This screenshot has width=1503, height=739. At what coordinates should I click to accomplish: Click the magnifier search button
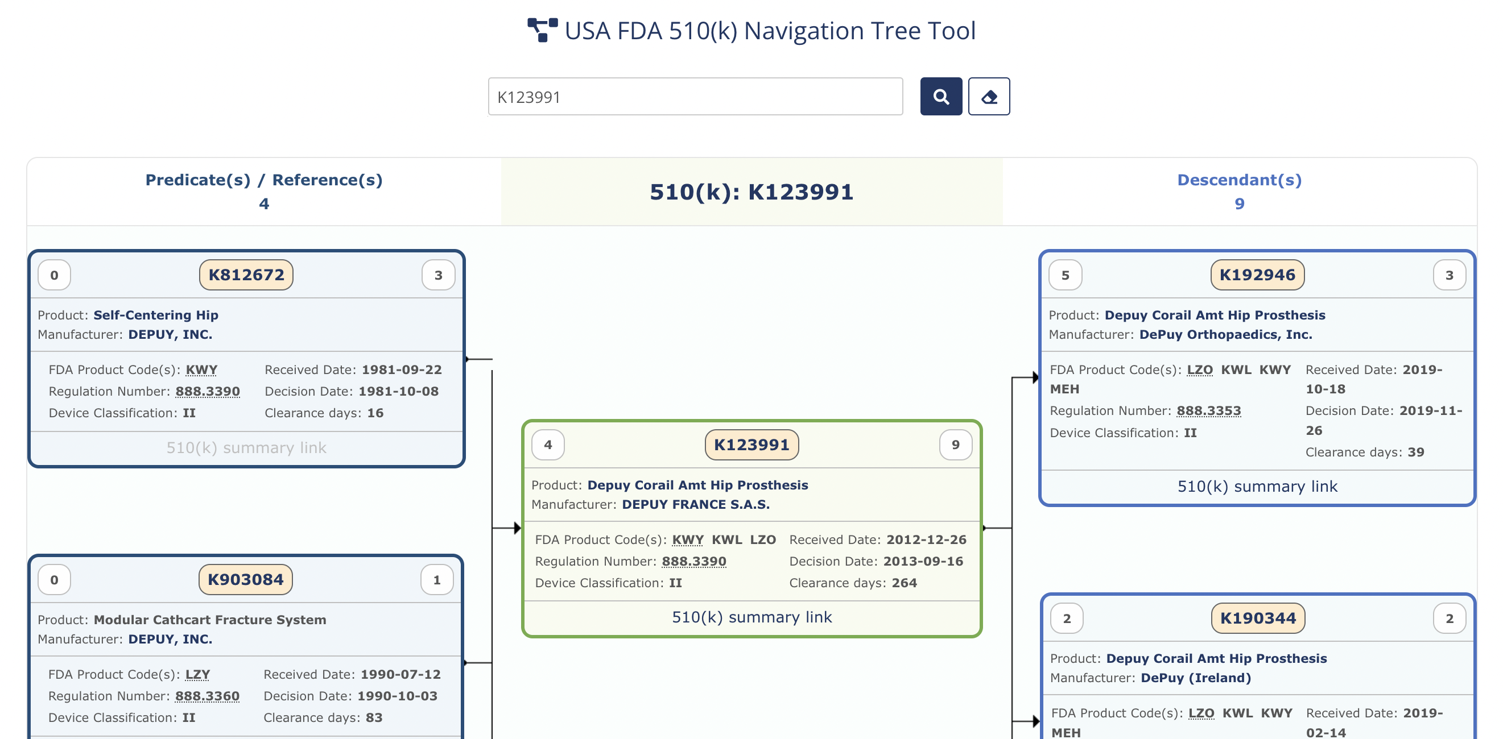(x=940, y=97)
